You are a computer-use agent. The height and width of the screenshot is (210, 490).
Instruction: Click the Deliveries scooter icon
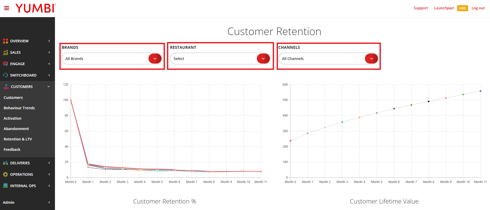[x=5, y=163]
